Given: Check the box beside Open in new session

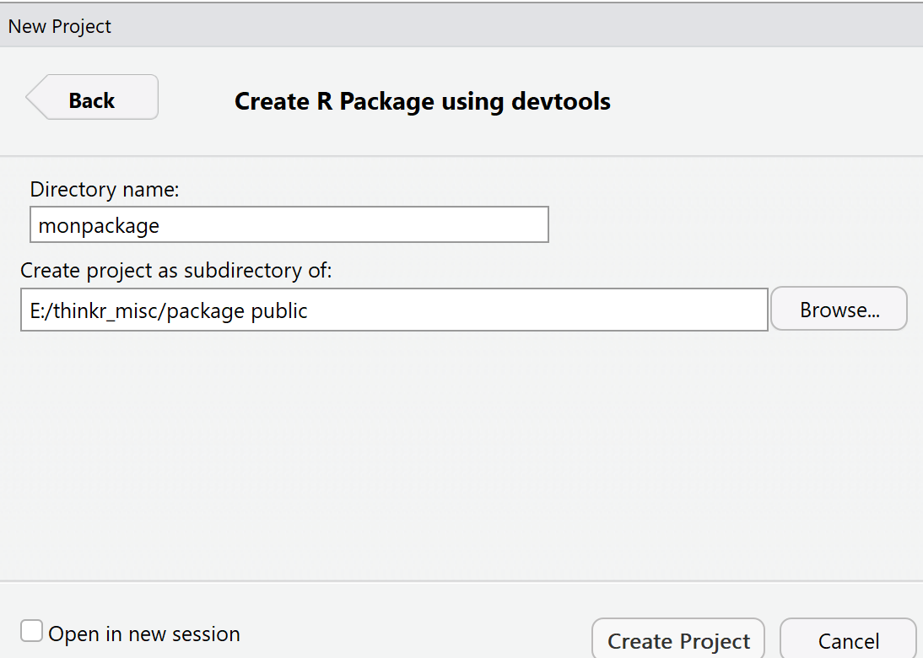Looking at the screenshot, I should [31, 629].
